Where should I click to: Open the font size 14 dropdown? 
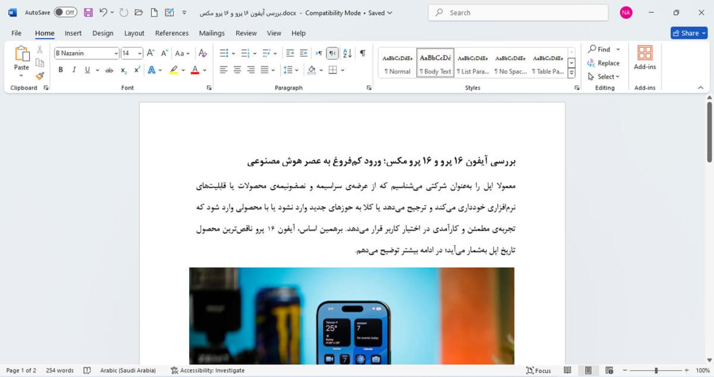pos(139,53)
